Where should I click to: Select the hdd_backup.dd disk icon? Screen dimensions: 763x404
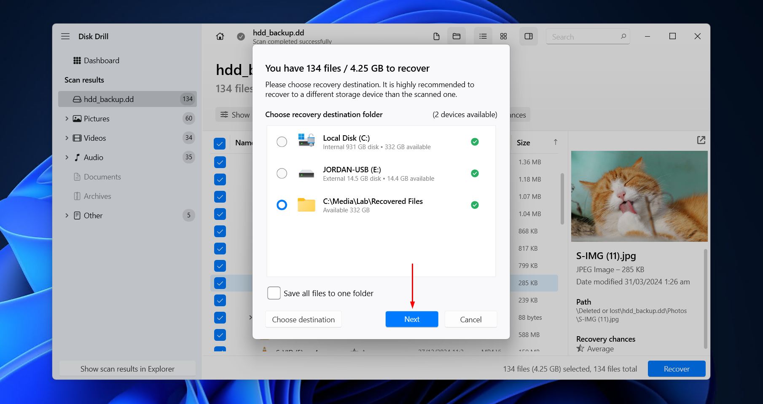click(x=76, y=99)
